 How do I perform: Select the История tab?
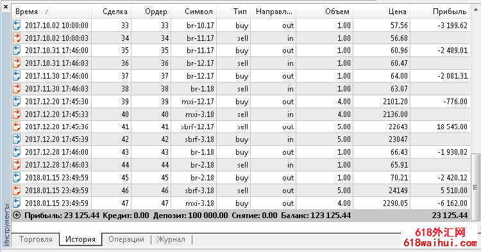pos(80,239)
